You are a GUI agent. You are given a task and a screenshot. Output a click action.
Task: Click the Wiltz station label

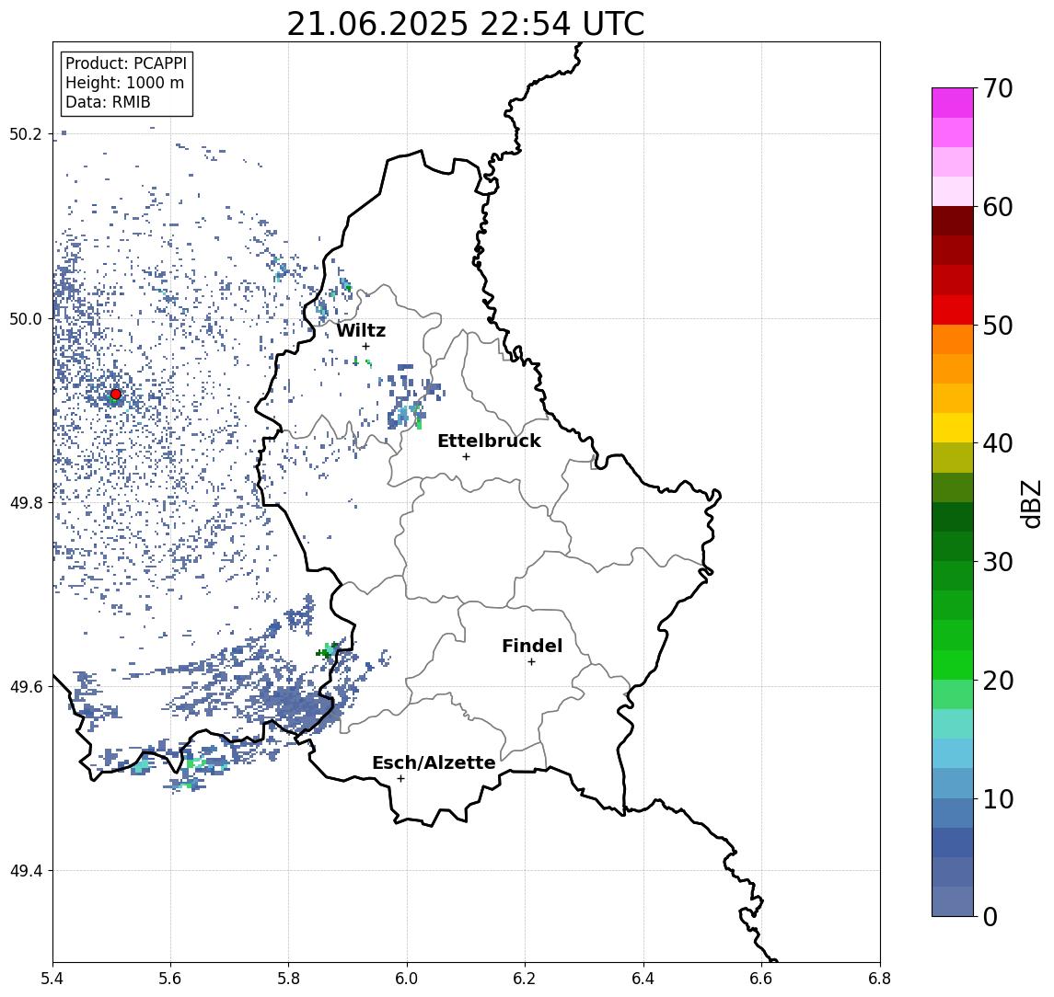pos(361,330)
